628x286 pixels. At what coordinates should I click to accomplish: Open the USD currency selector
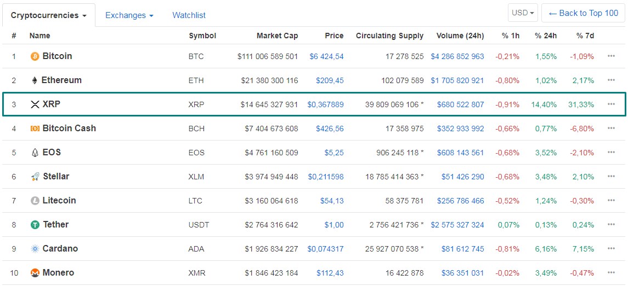pos(523,13)
